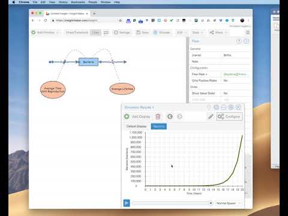Toggle the sidebar hamburger menu icon
The image size is (288, 216).
pyautogui.click(x=248, y=32)
